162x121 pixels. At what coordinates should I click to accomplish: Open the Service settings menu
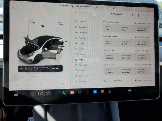coord(80,76)
